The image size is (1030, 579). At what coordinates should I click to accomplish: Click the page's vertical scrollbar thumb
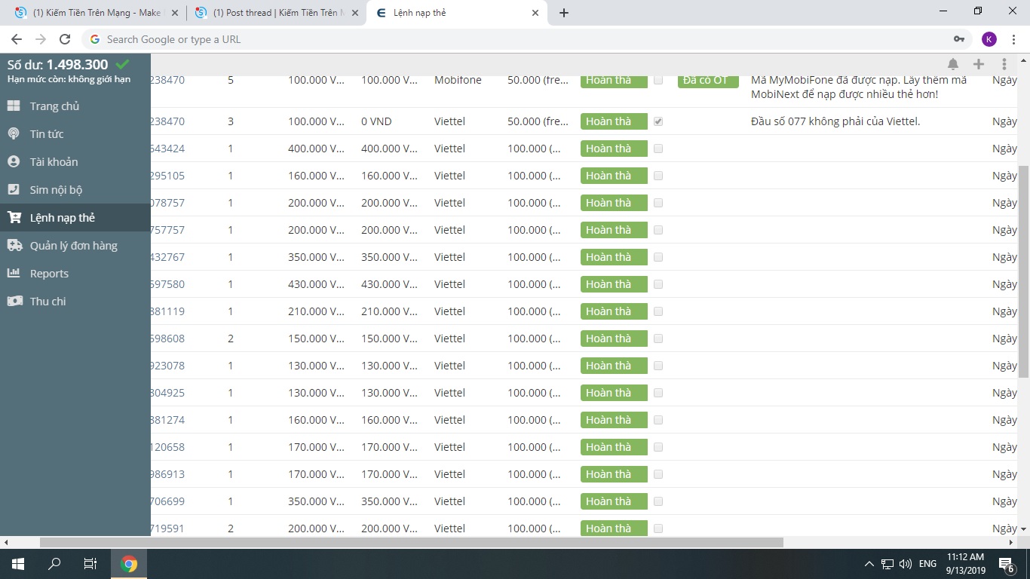[1023, 271]
